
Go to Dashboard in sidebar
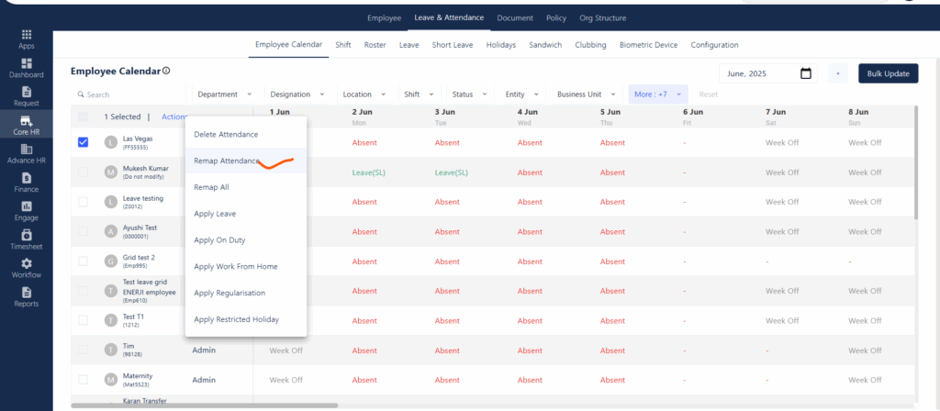pyautogui.click(x=26, y=63)
